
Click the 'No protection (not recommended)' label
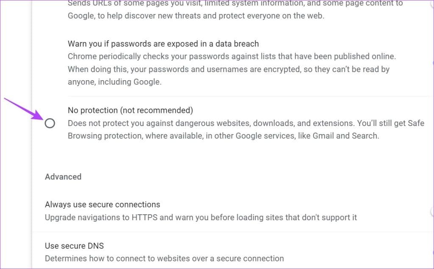pos(130,110)
